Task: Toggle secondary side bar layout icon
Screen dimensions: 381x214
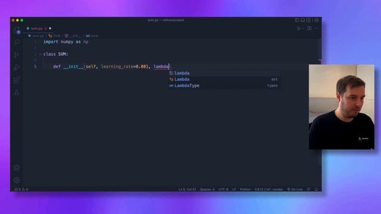Action: coord(308,20)
